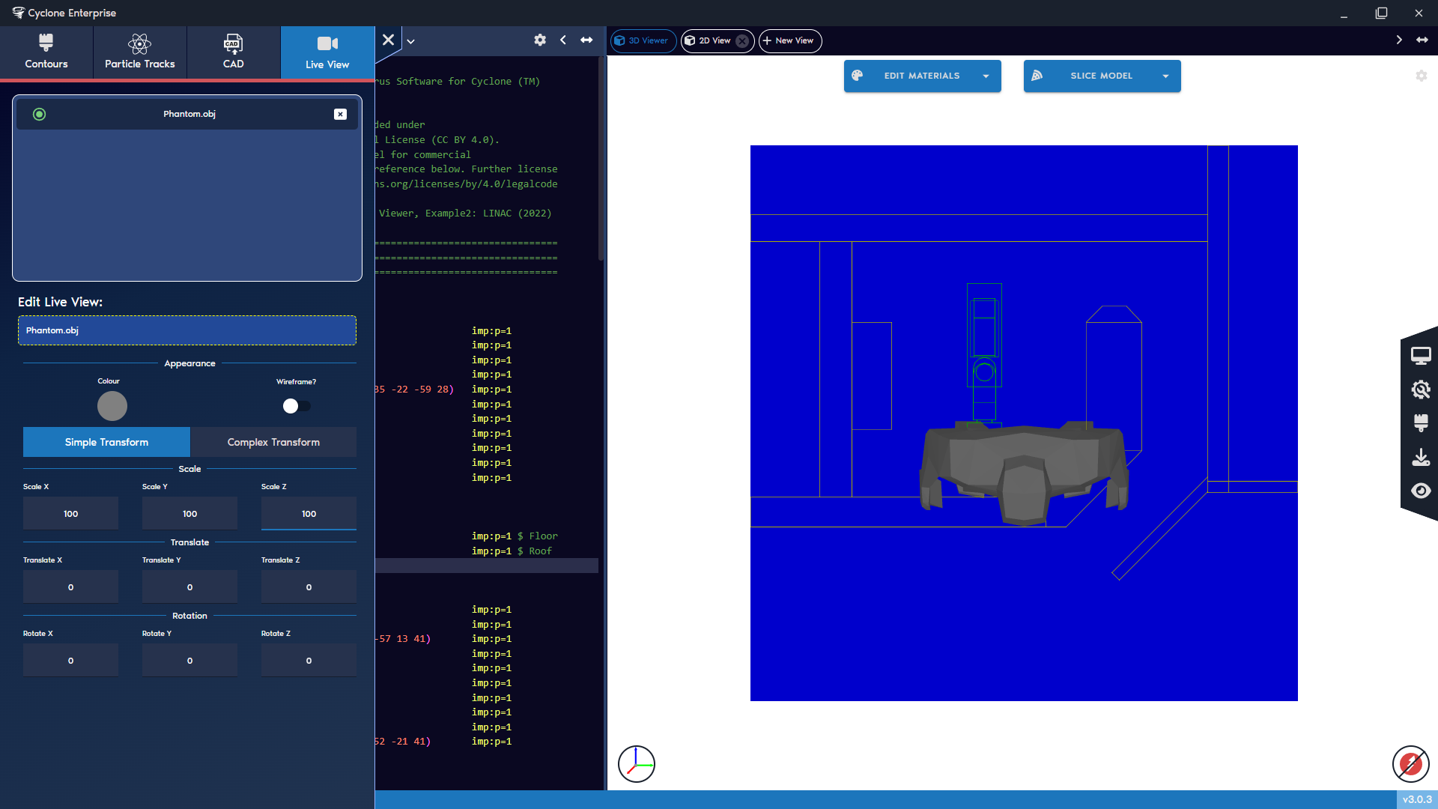Switch to the Live View tool
The height and width of the screenshot is (809, 1438).
[327, 52]
